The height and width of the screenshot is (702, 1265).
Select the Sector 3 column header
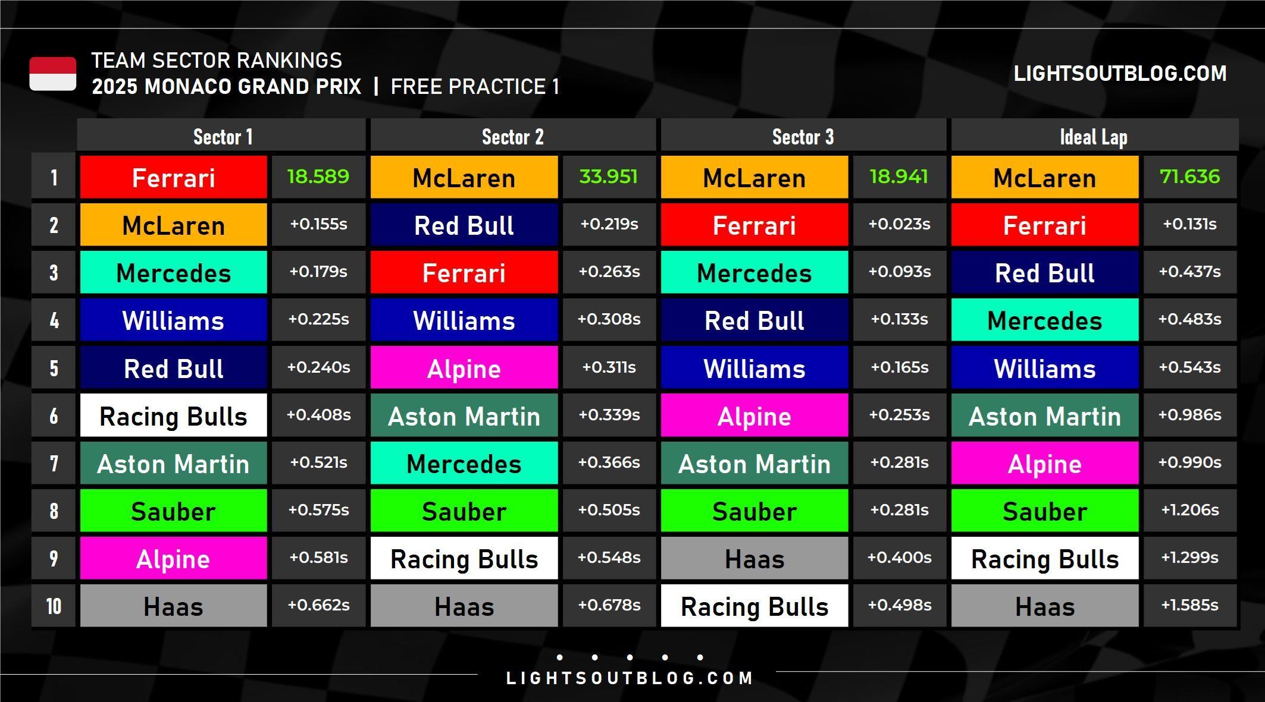(x=803, y=137)
